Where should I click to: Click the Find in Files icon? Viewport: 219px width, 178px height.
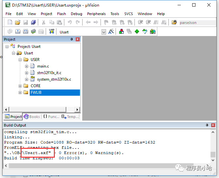point(174,23)
